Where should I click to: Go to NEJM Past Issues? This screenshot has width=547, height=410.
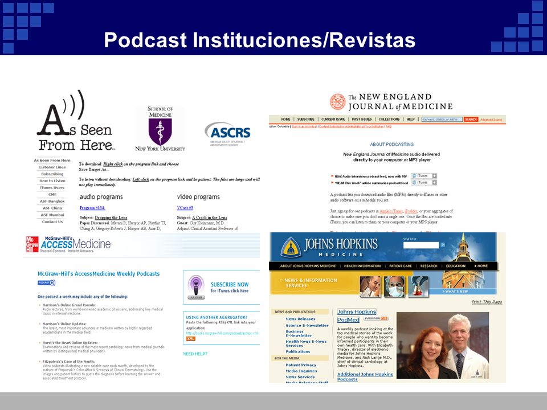(362, 119)
